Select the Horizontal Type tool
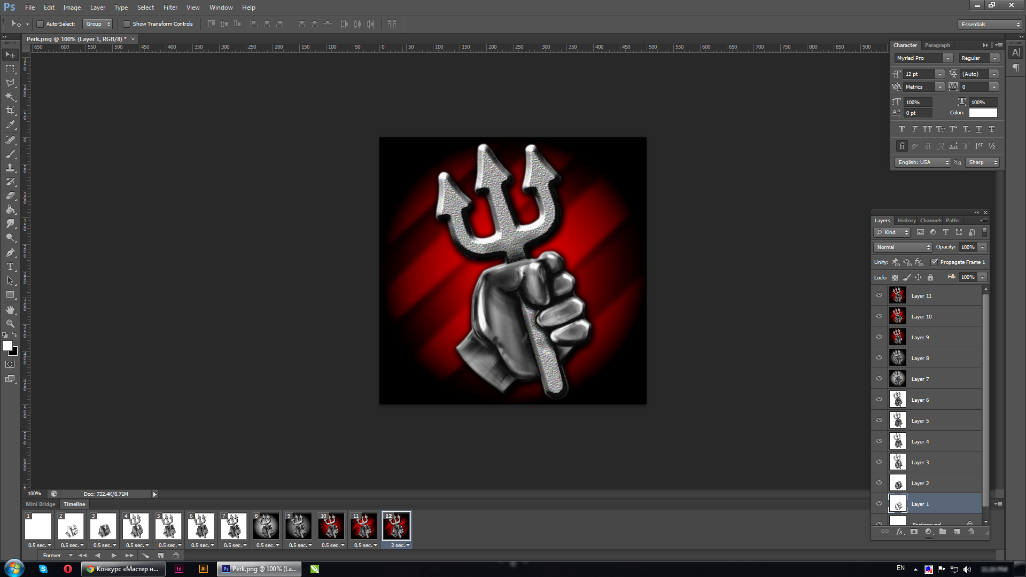 tap(10, 267)
